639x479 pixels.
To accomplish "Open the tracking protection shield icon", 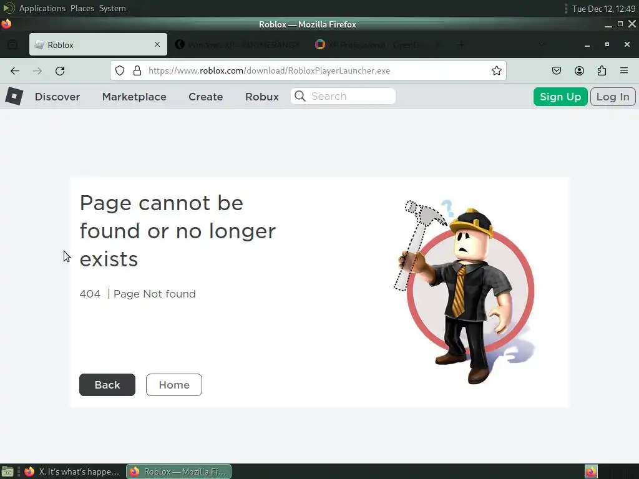I will click(x=120, y=70).
